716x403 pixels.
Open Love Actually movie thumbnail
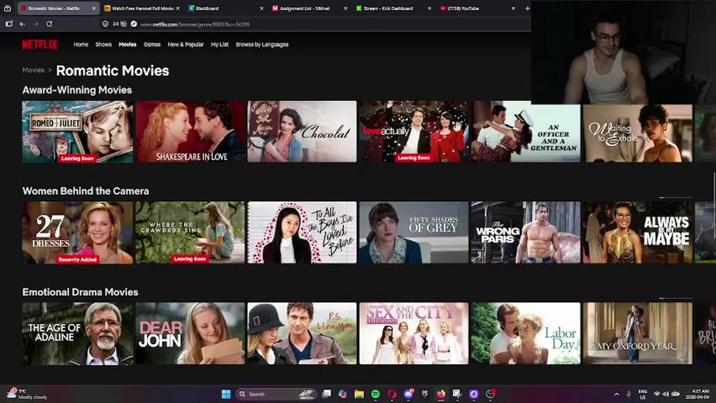pyautogui.click(x=414, y=132)
